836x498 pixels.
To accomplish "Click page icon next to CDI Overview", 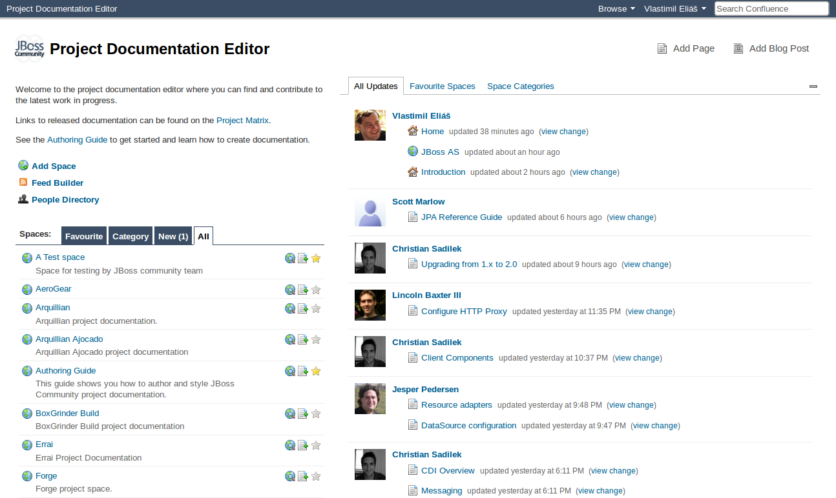I will (x=413, y=470).
